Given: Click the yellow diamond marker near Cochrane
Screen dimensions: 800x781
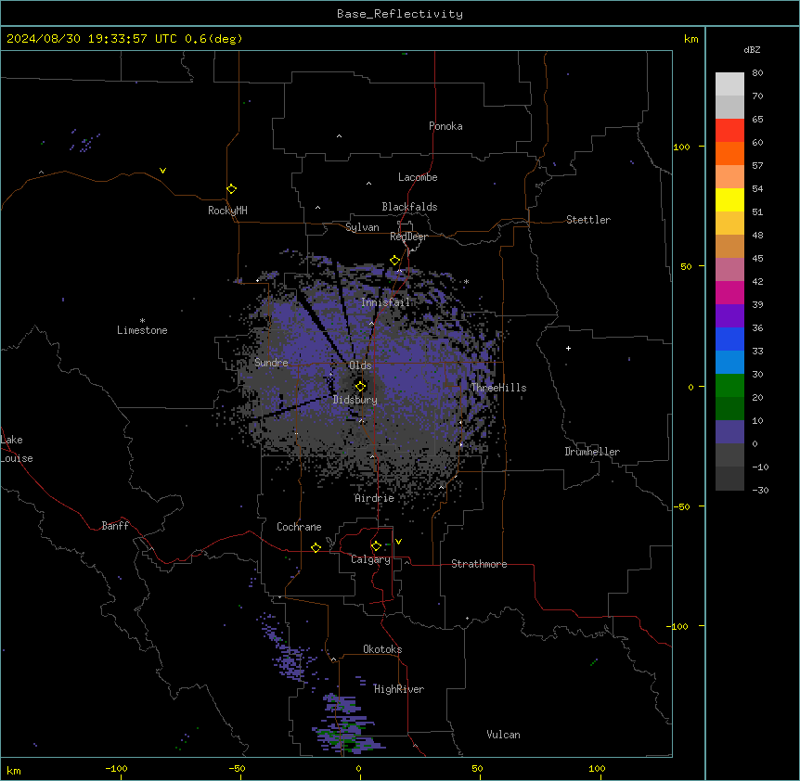Looking at the screenshot, I should pyautogui.click(x=316, y=547).
